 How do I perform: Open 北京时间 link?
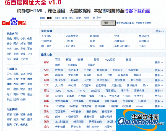pyautogui.click(x=46, y=41)
